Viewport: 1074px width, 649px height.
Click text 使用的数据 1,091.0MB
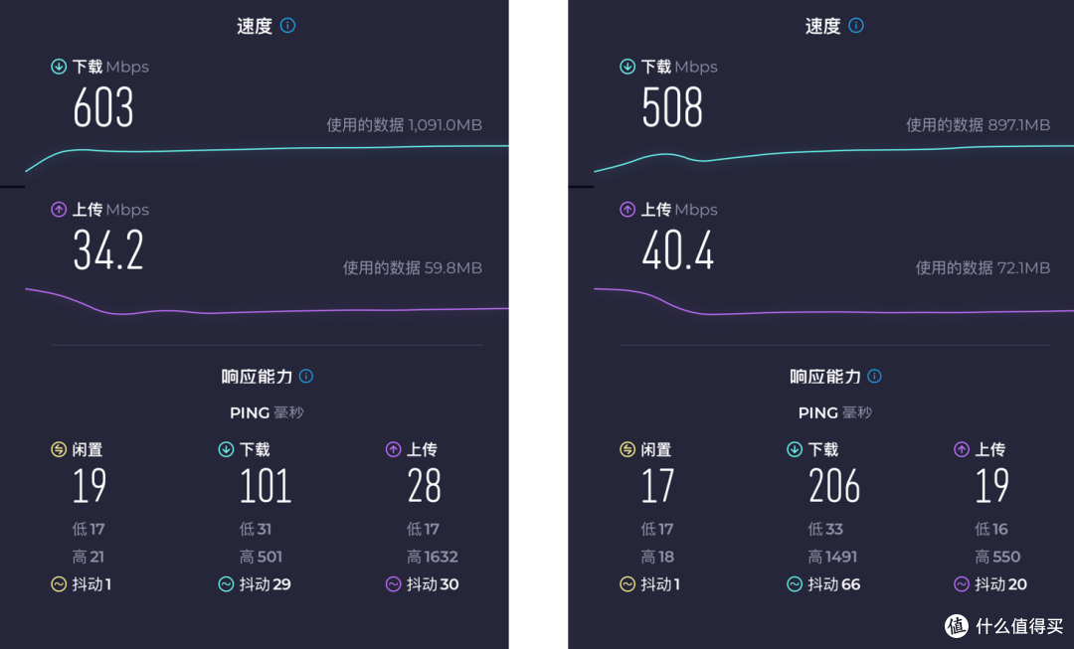(404, 124)
